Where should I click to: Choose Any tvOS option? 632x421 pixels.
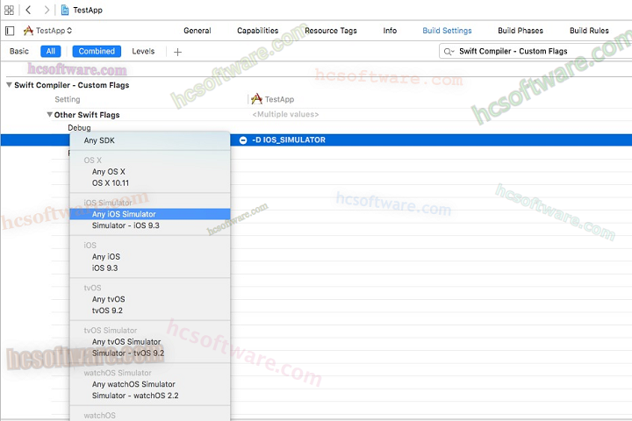coord(150,299)
